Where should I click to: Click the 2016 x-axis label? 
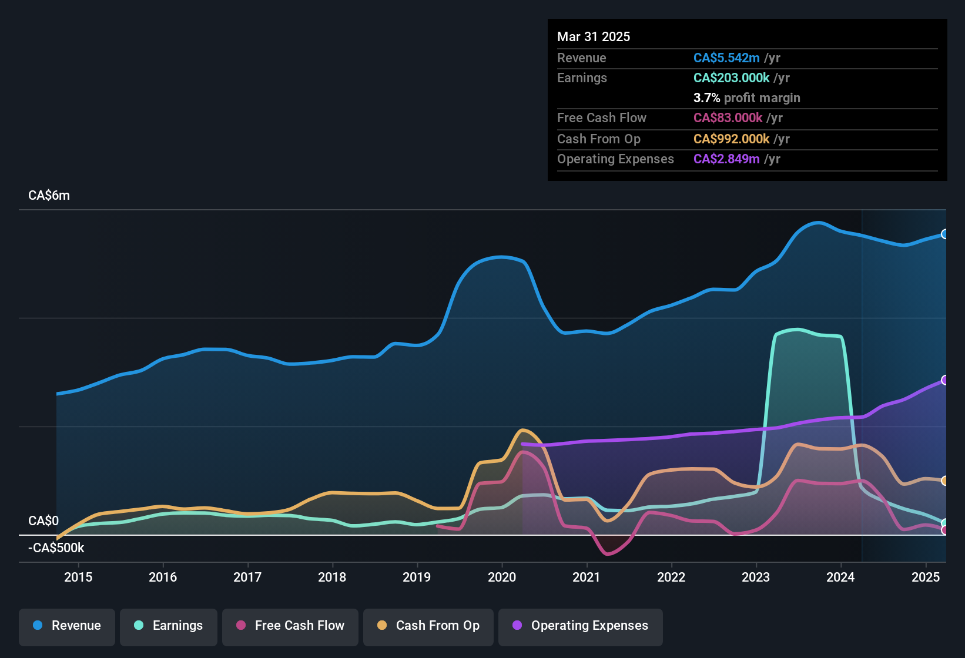[x=163, y=578]
